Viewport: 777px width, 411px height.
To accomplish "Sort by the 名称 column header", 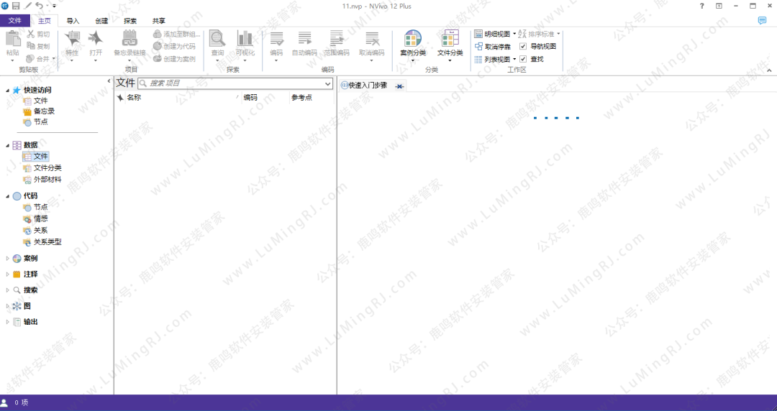I will (x=134, y=97).
